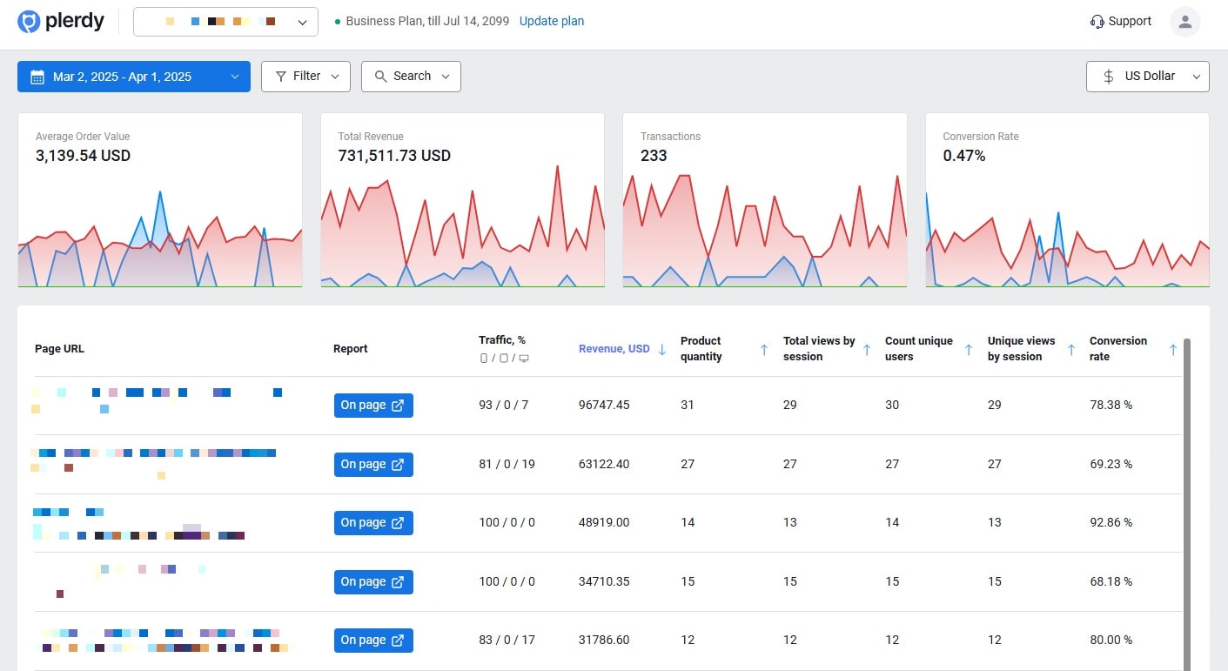Sort by Revenue, USD down arrow

[x=661, y=349]
